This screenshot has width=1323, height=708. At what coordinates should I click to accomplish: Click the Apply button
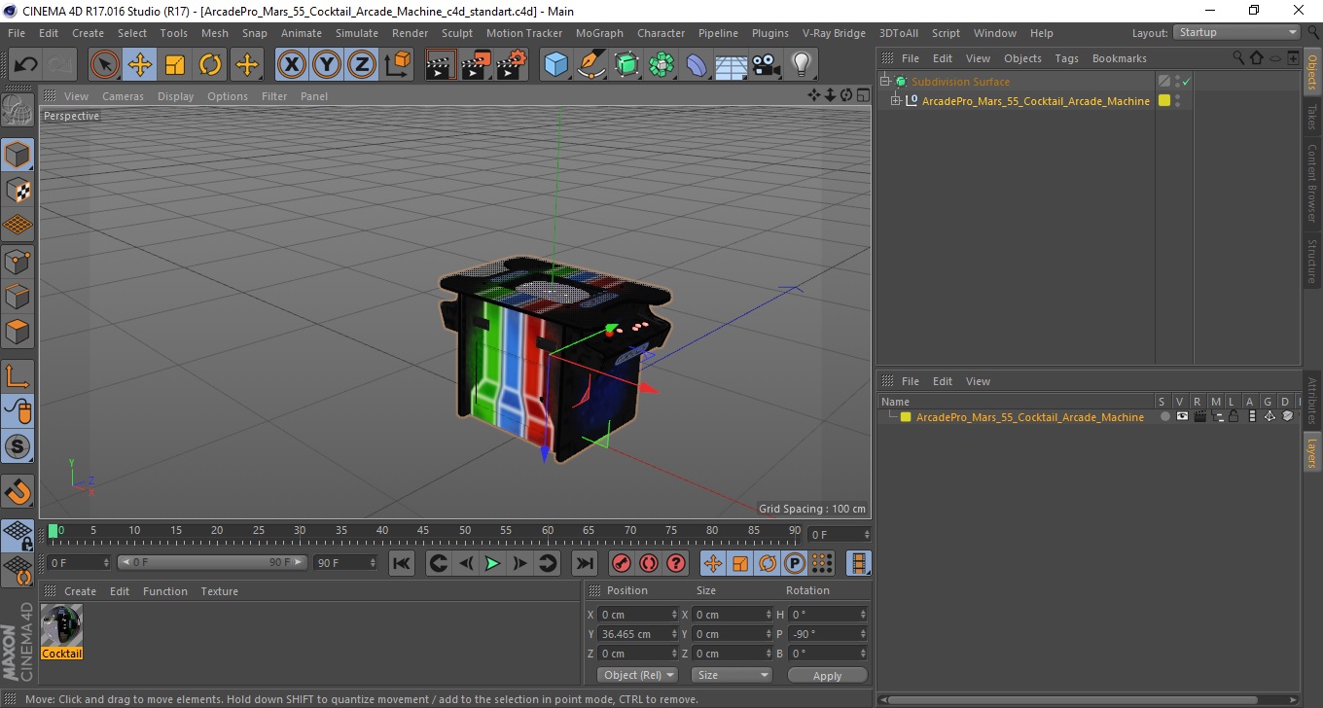tap(827, 676)
